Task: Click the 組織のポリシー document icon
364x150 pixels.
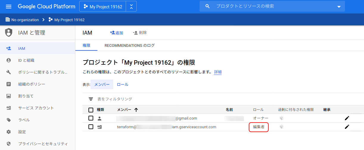Action: tap(9, 84)
